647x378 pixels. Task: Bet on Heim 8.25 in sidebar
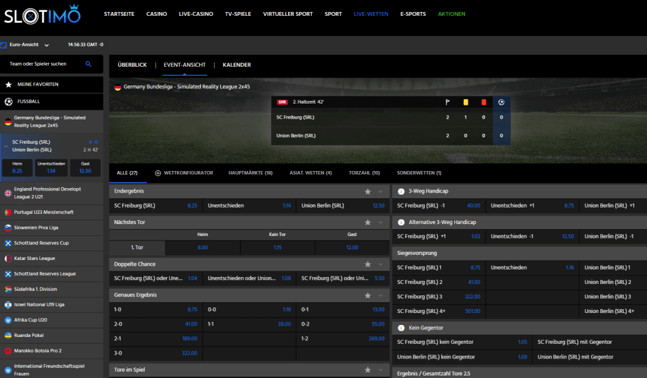(17, 168)
